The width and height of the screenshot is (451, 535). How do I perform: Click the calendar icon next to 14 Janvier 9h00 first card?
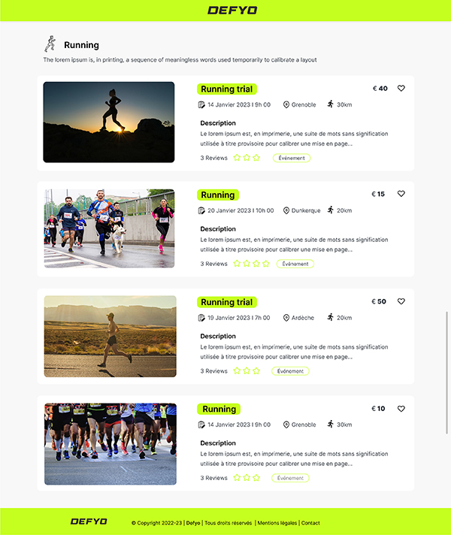(x=201, y=104)
